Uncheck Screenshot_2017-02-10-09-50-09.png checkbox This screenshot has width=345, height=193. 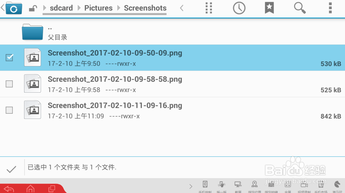pyautogui.click(x=9, y=57)
